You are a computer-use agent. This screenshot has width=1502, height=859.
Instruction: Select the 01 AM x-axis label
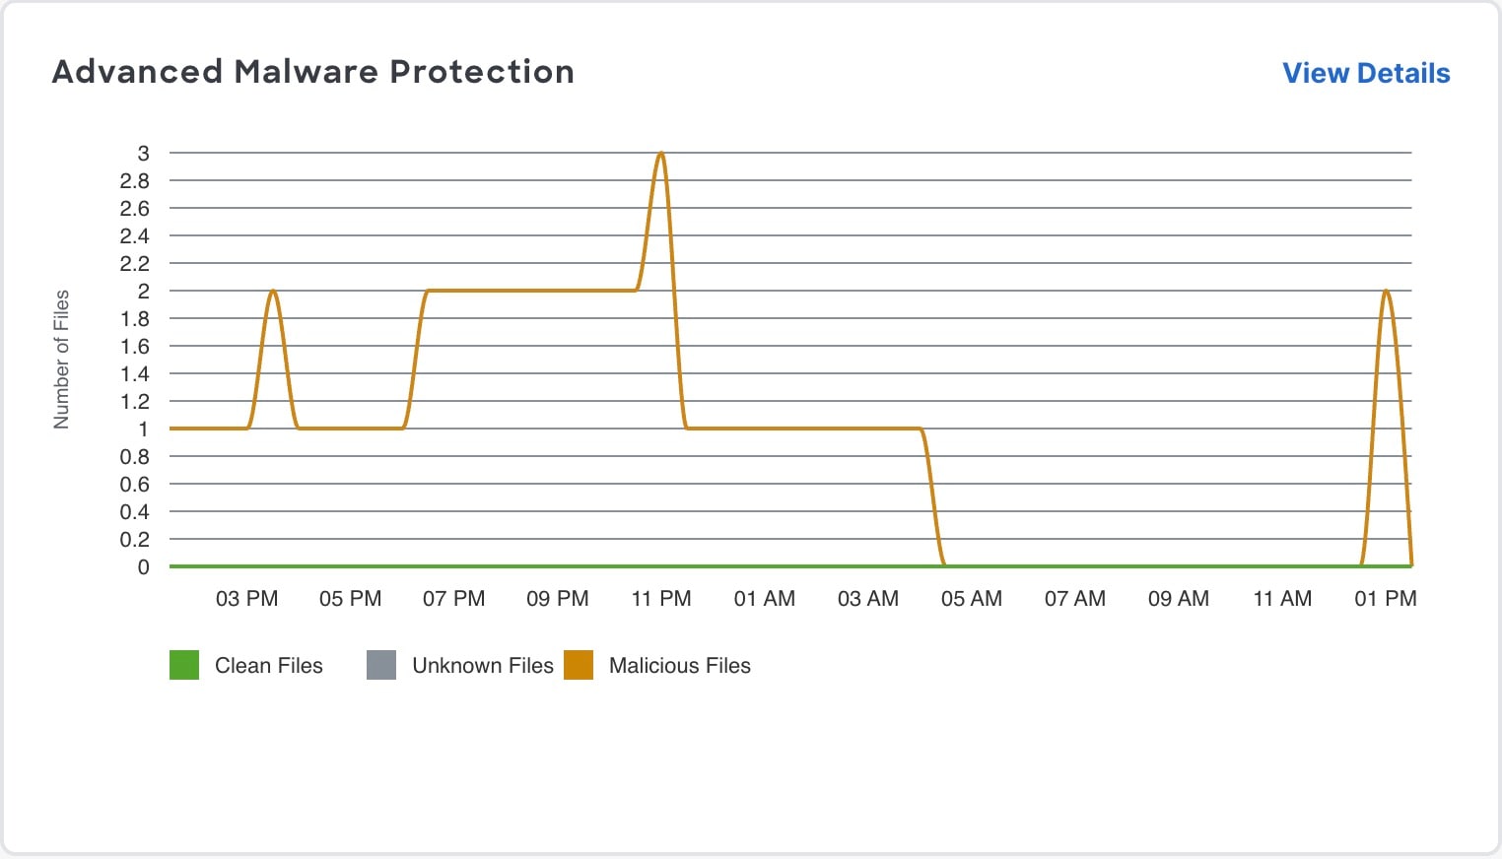pyautogui.click(x=764, y=599)
